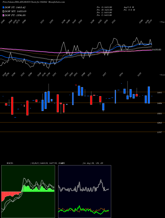Click the '<Lows' marker label

coord(162,75)
